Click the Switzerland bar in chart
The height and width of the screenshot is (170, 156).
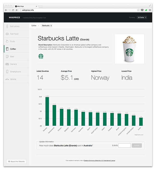(54, 115)
